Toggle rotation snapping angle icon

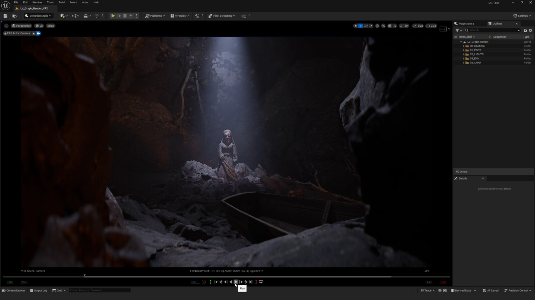click(x=401, y=26)
